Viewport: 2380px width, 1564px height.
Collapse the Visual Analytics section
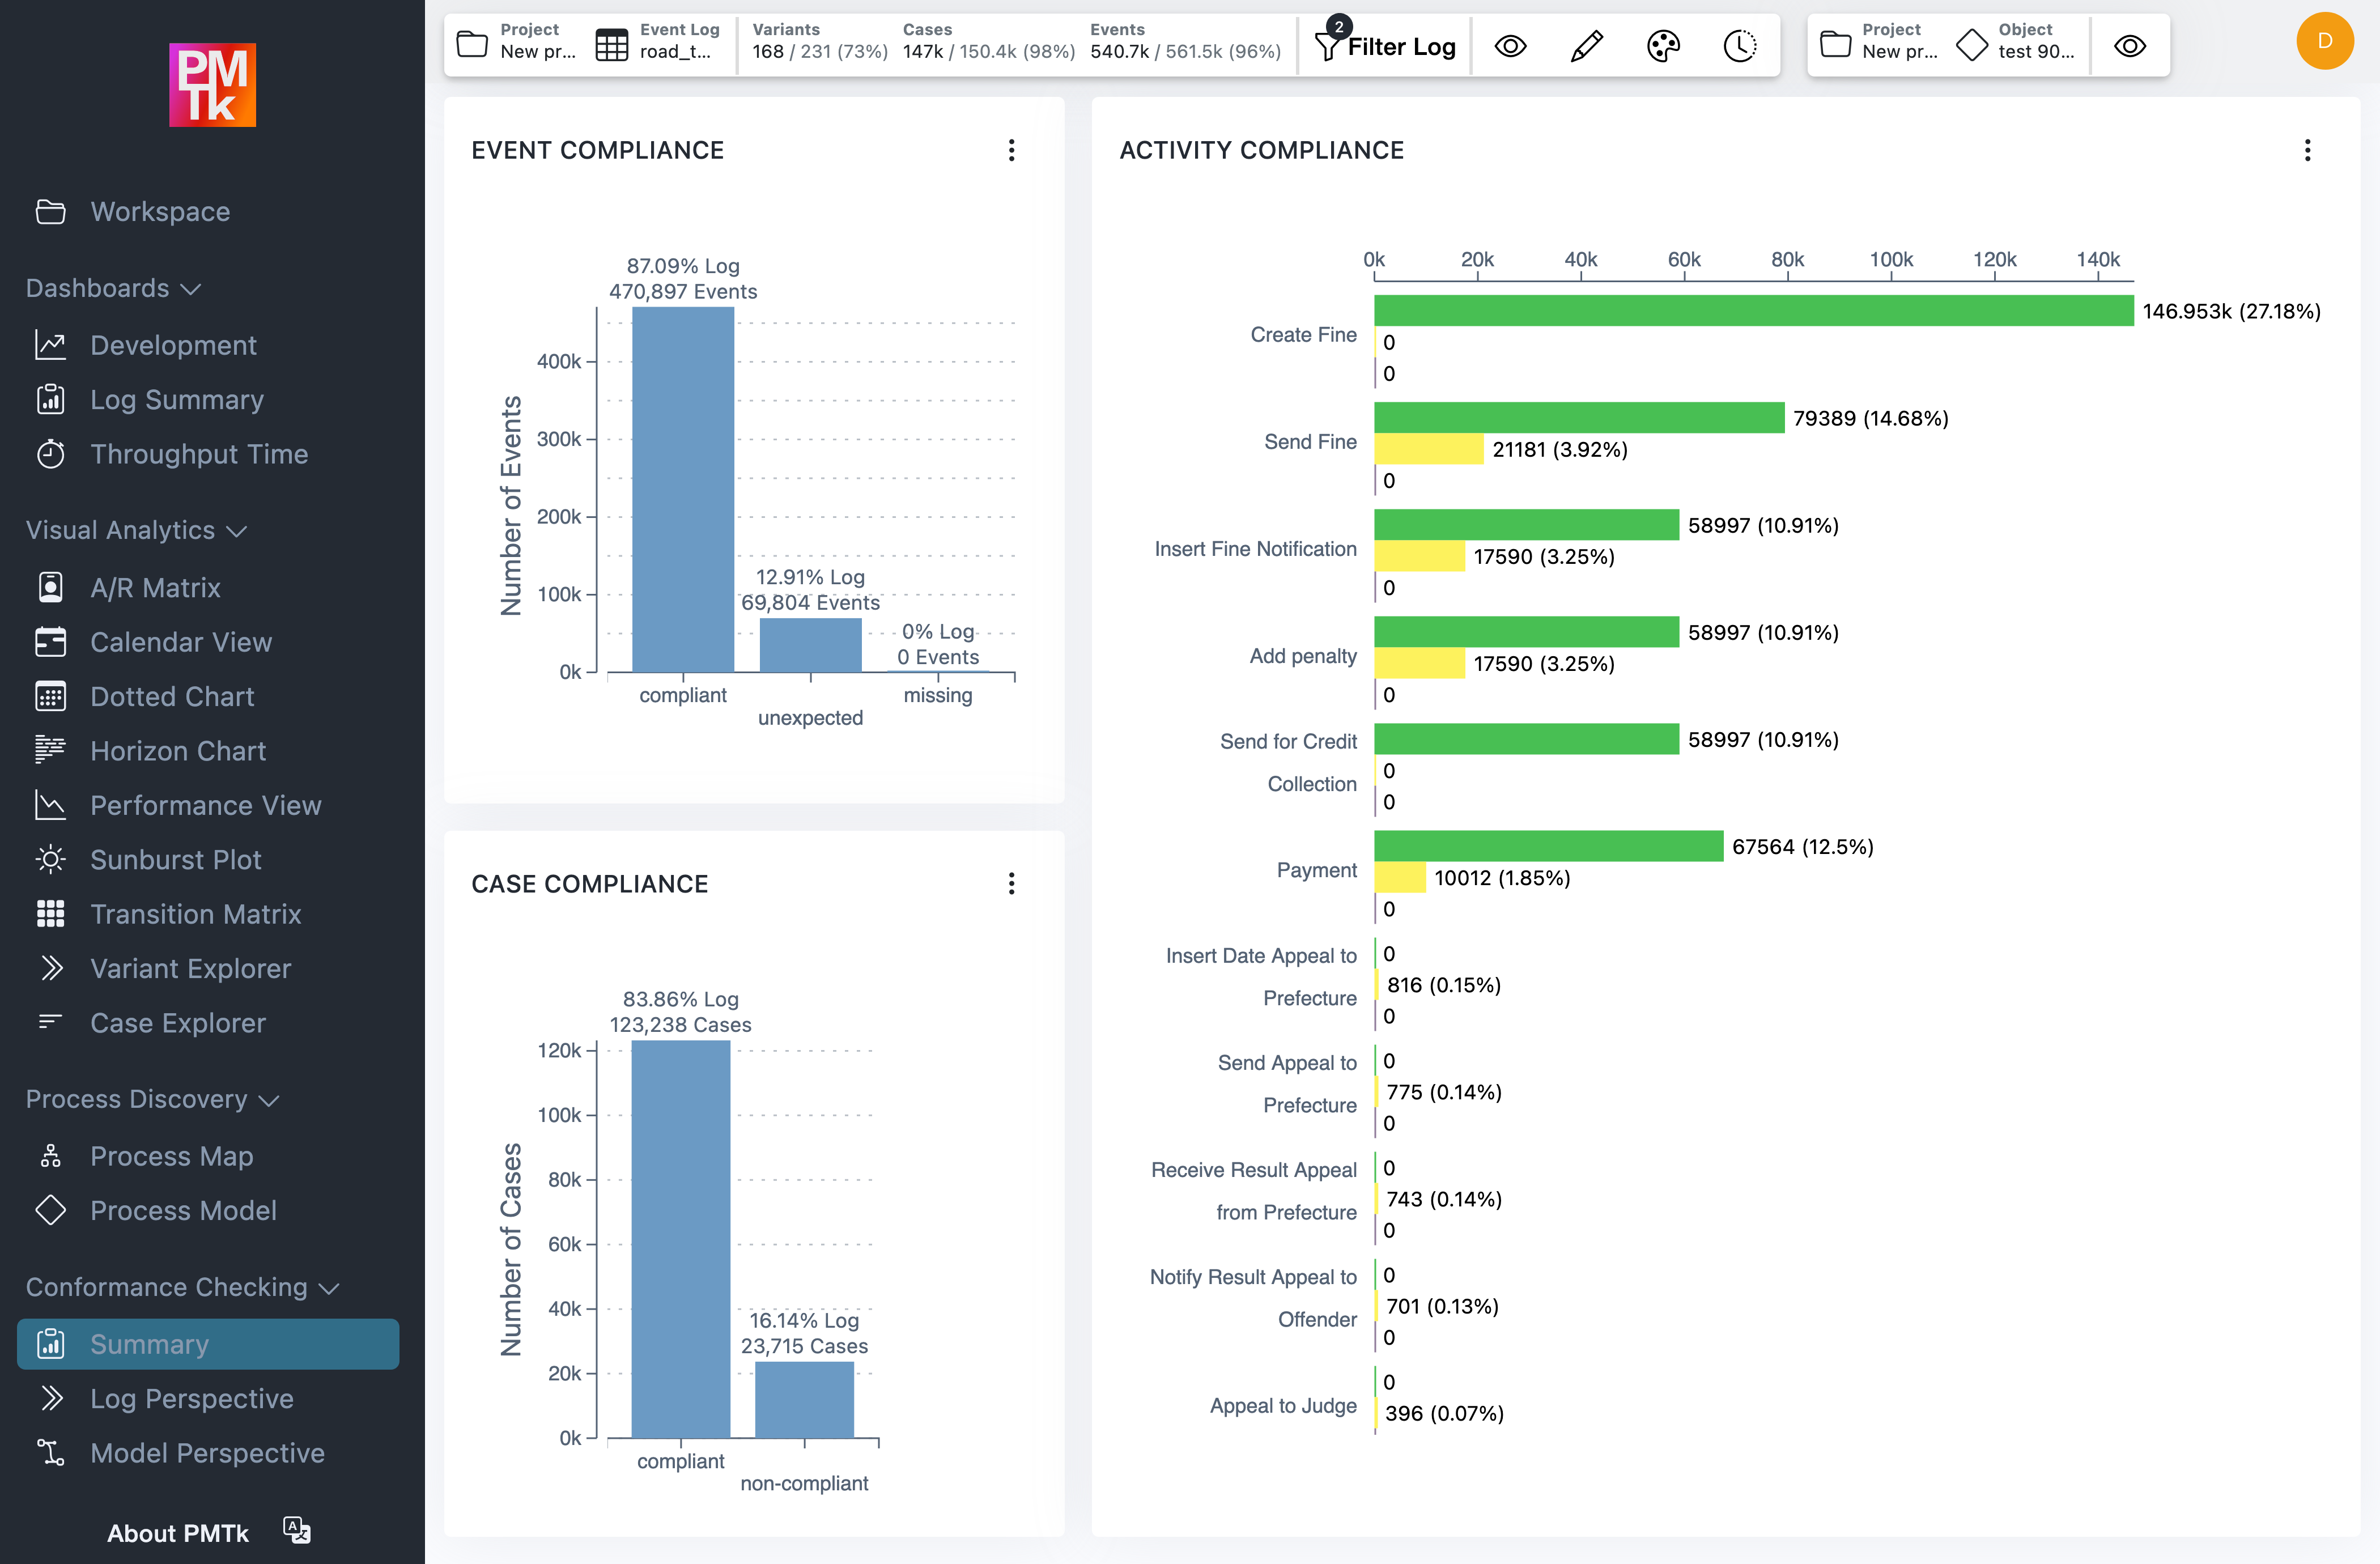(237, 531)
